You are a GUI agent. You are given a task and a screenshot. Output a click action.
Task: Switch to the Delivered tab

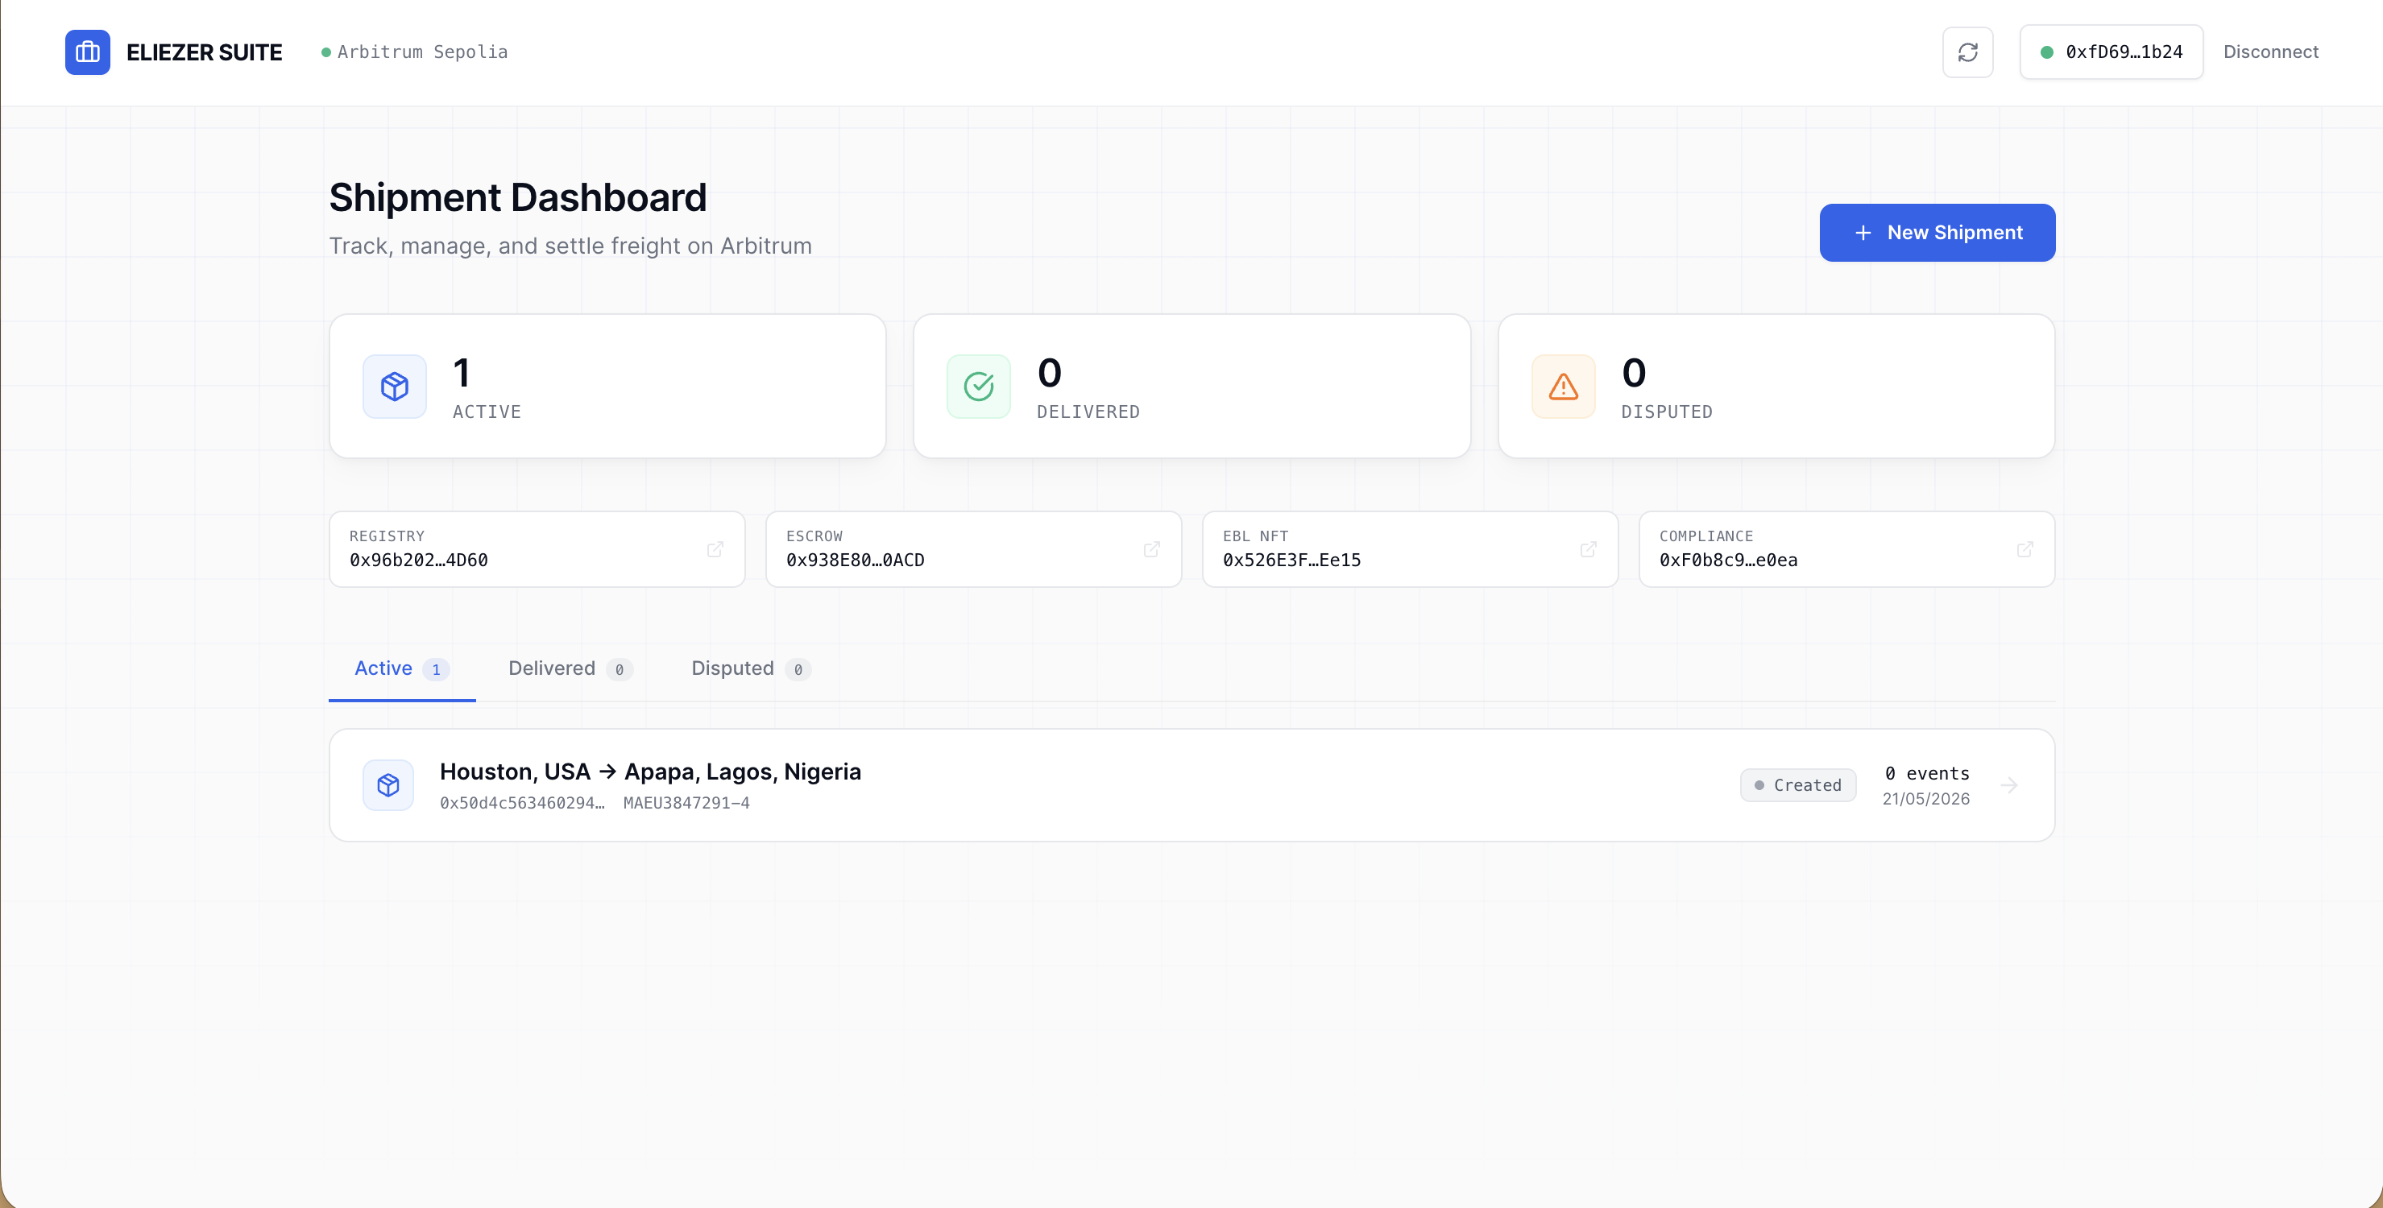(x=570, y=668)
